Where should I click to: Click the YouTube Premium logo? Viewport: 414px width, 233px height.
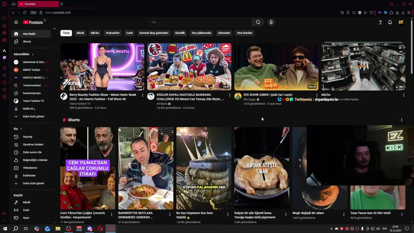[33, 22]
